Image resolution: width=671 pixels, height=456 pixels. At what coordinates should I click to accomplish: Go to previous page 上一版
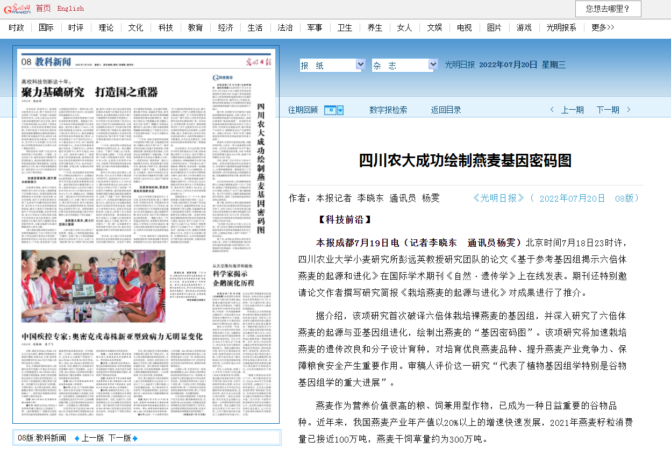point(93,438)
